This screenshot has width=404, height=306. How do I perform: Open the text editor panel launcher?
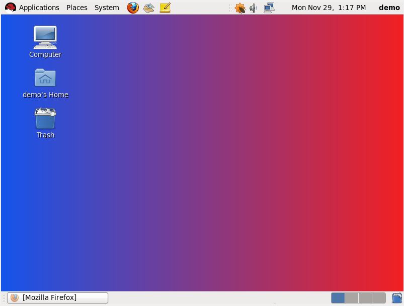point(165,8)
